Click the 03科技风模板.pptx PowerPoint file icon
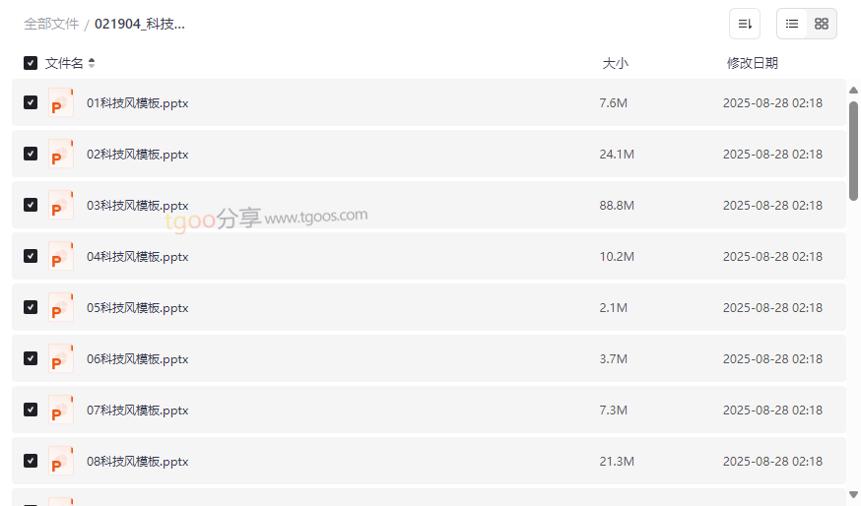Image resolution: width=861 pixels, height=506 pixels. 61,206
